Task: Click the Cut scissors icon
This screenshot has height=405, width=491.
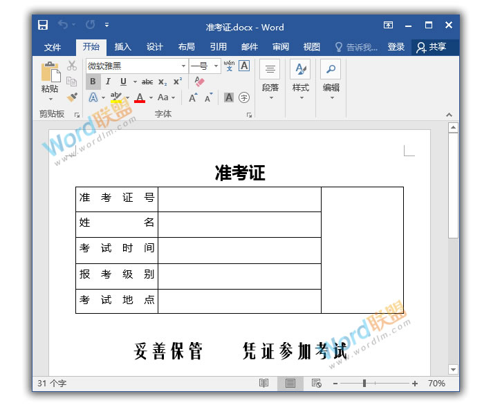Action: pyautogui.click(x=72, y=66)
